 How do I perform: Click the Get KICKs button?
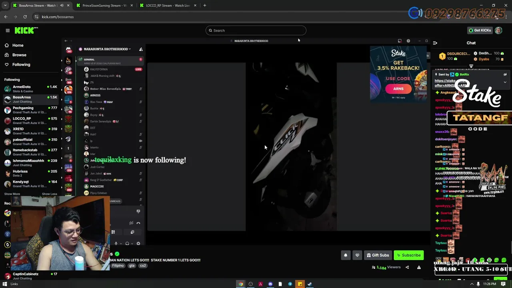click(480, 30)
